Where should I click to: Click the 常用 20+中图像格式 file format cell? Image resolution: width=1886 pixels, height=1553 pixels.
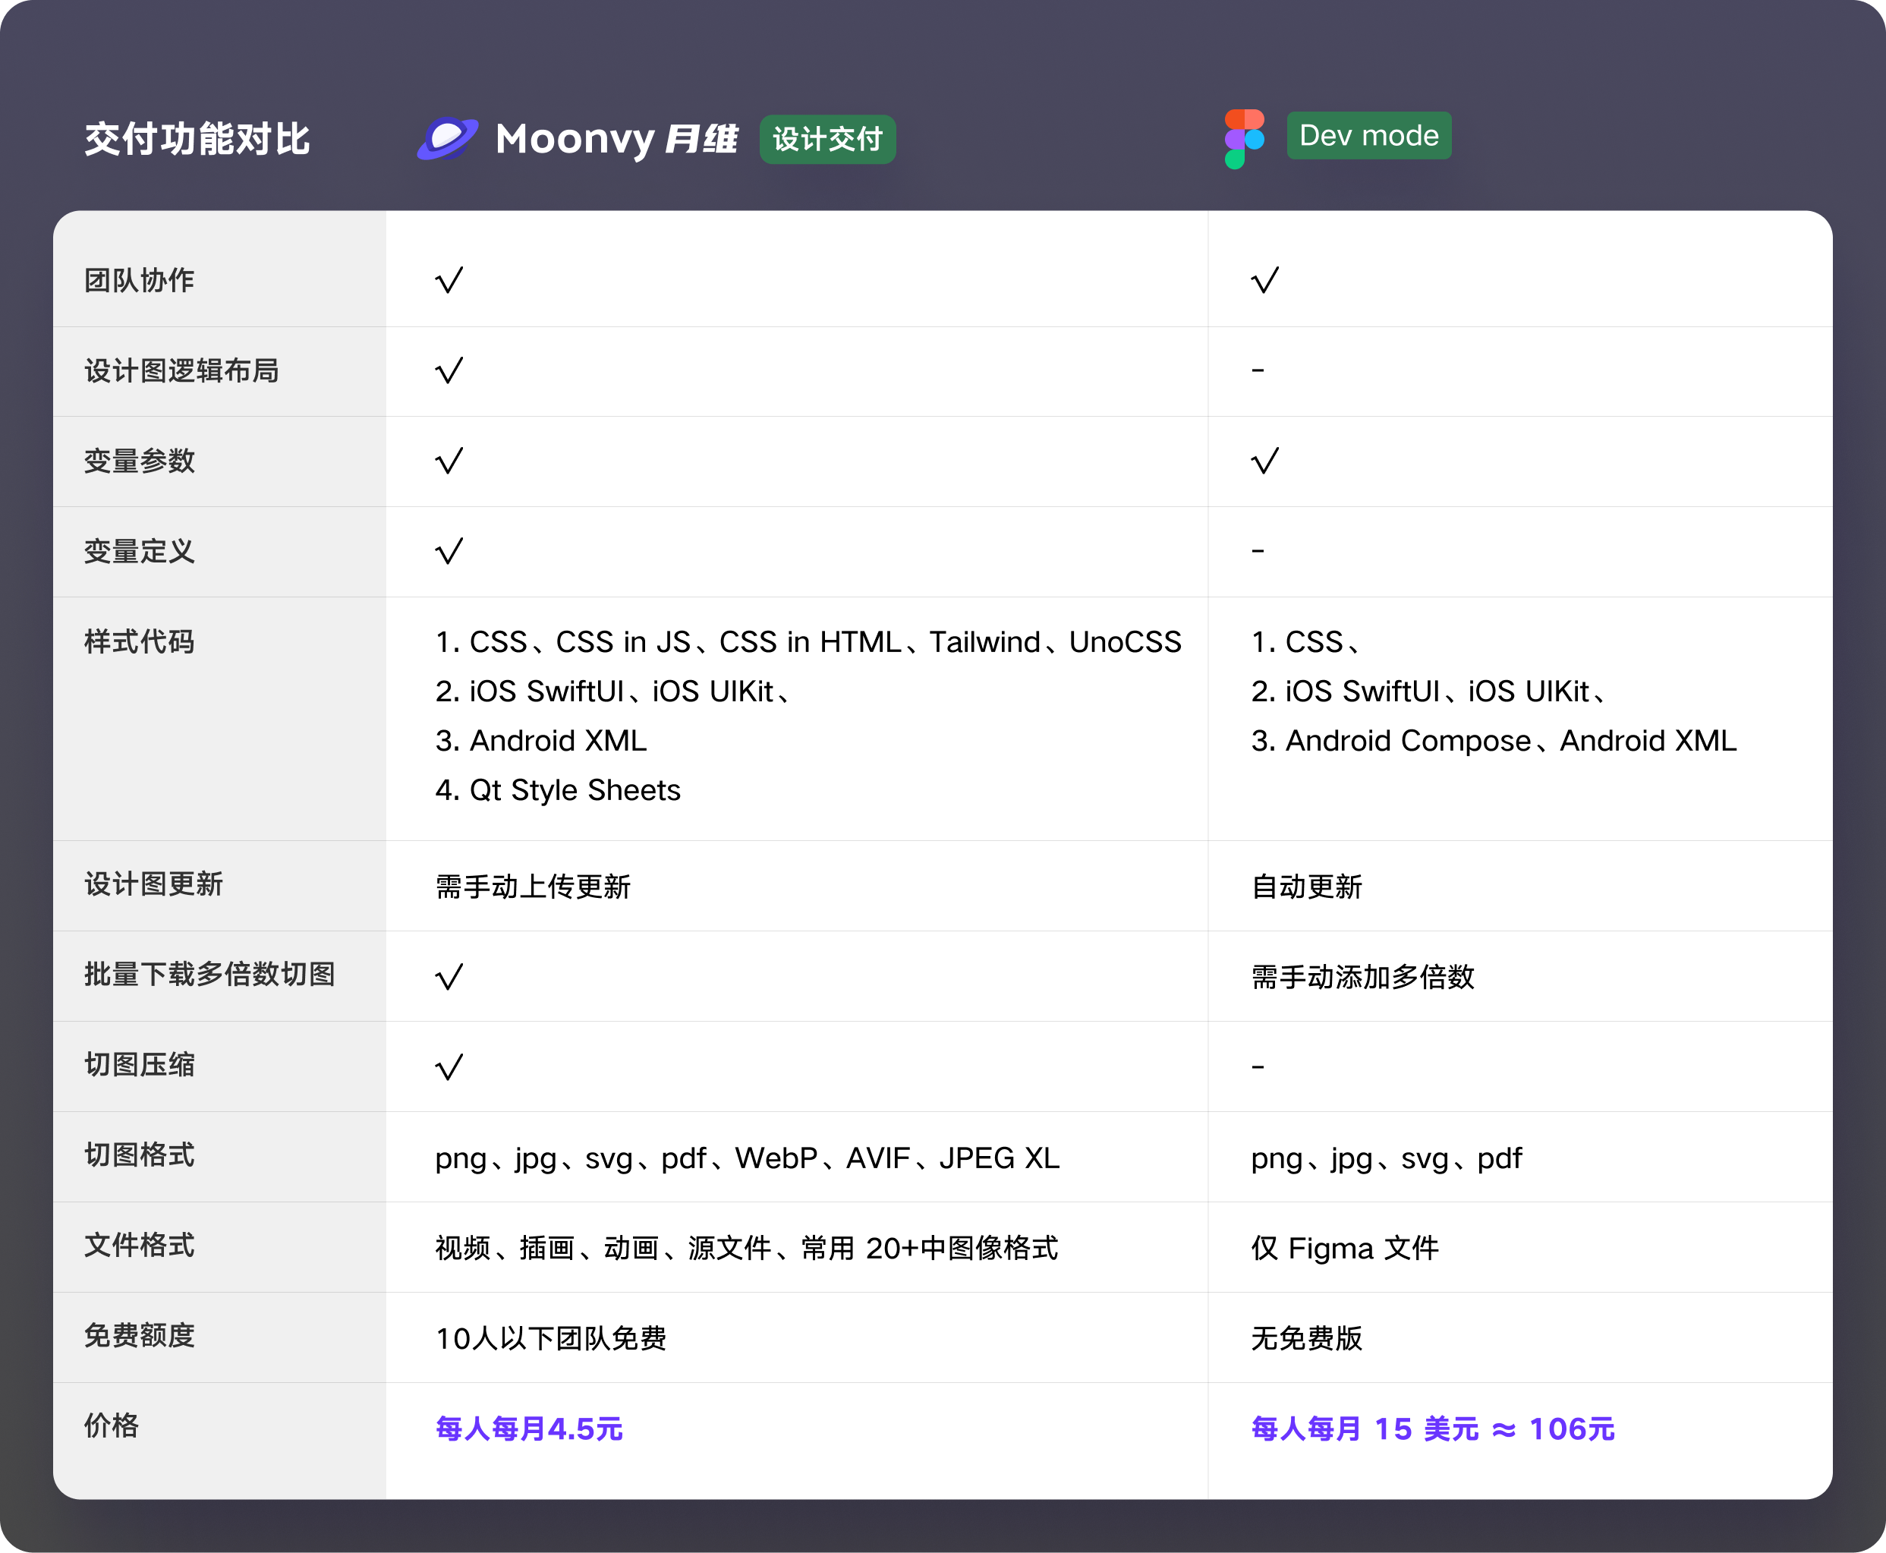coord(747,1248)
